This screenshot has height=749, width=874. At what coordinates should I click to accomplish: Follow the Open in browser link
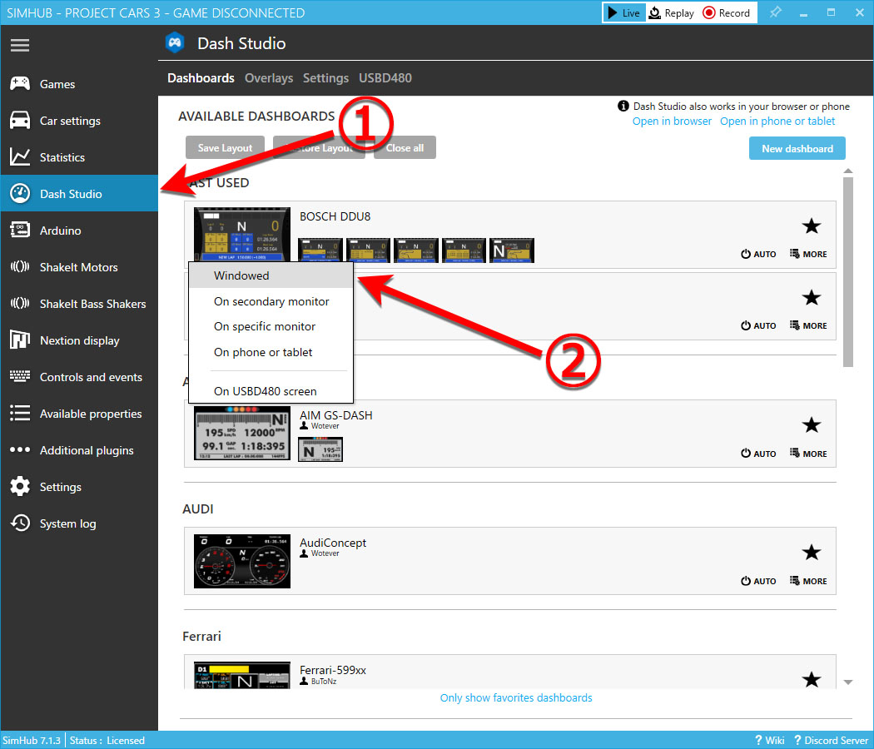pyautogui.click(x=672, y=122)
